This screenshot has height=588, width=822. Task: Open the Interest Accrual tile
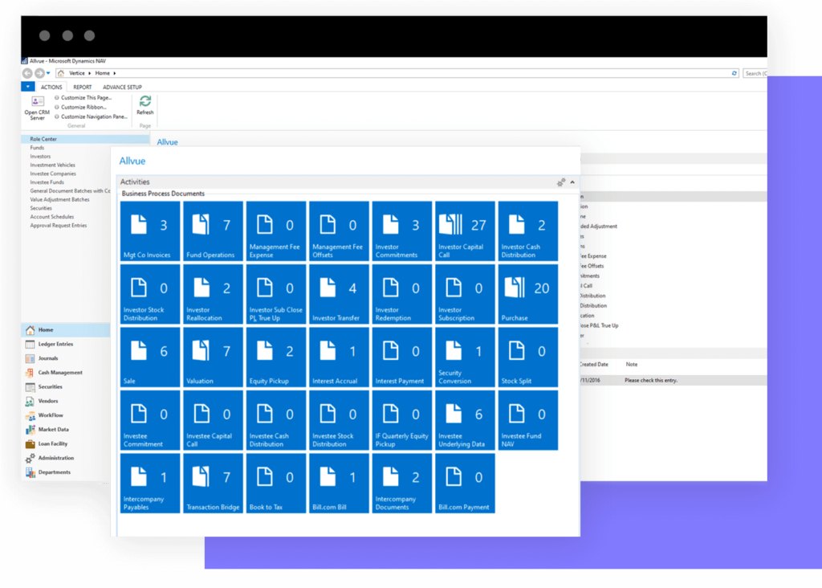(339, 357)
